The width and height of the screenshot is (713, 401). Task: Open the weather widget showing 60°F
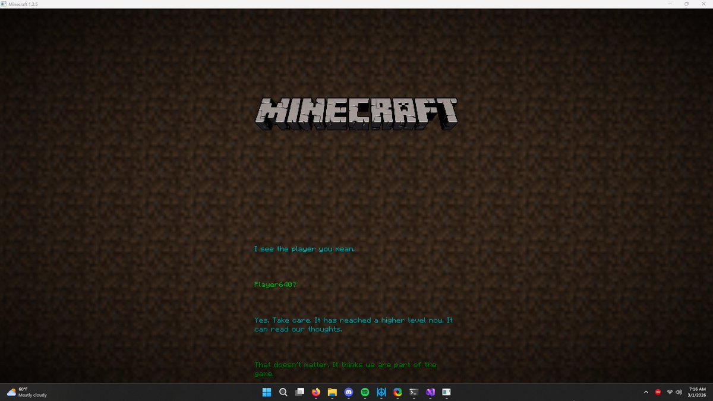(x=27, y=392)
